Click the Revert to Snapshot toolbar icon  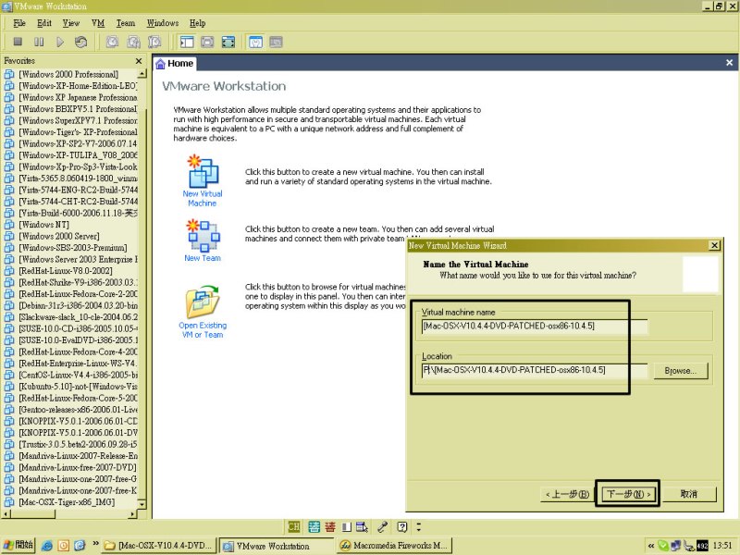point(133,42)
